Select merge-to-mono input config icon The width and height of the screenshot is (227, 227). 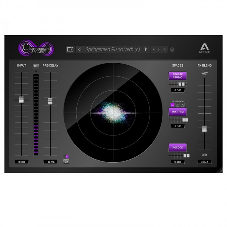(177, 105)
